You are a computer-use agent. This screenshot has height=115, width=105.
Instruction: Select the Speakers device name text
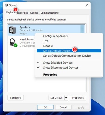pos(25,27)
